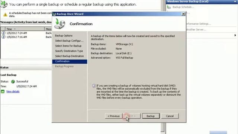Click the vertical scrollbar of main pane

(x=163, y=127)
